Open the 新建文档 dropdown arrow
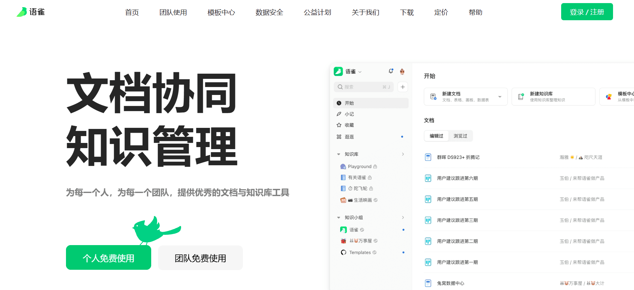 500,97
